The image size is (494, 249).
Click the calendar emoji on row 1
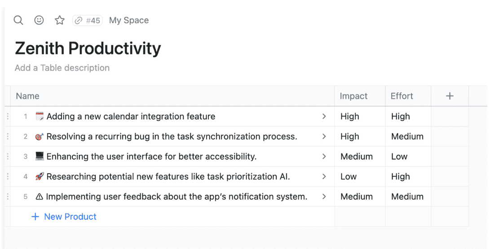[x=40, y=117]
